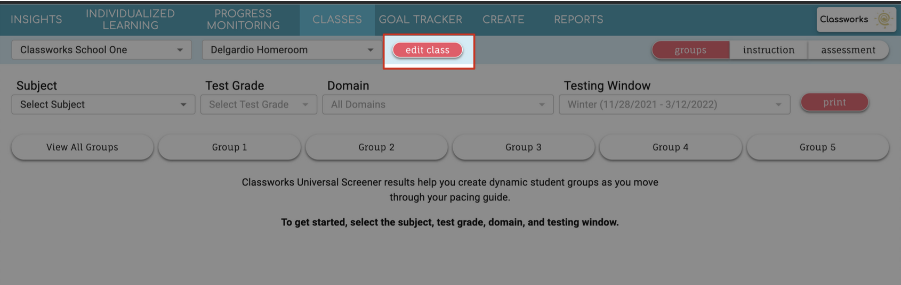Go to Individualized Learning section
This screenshot has height=285, width=901.
(130, 20)
